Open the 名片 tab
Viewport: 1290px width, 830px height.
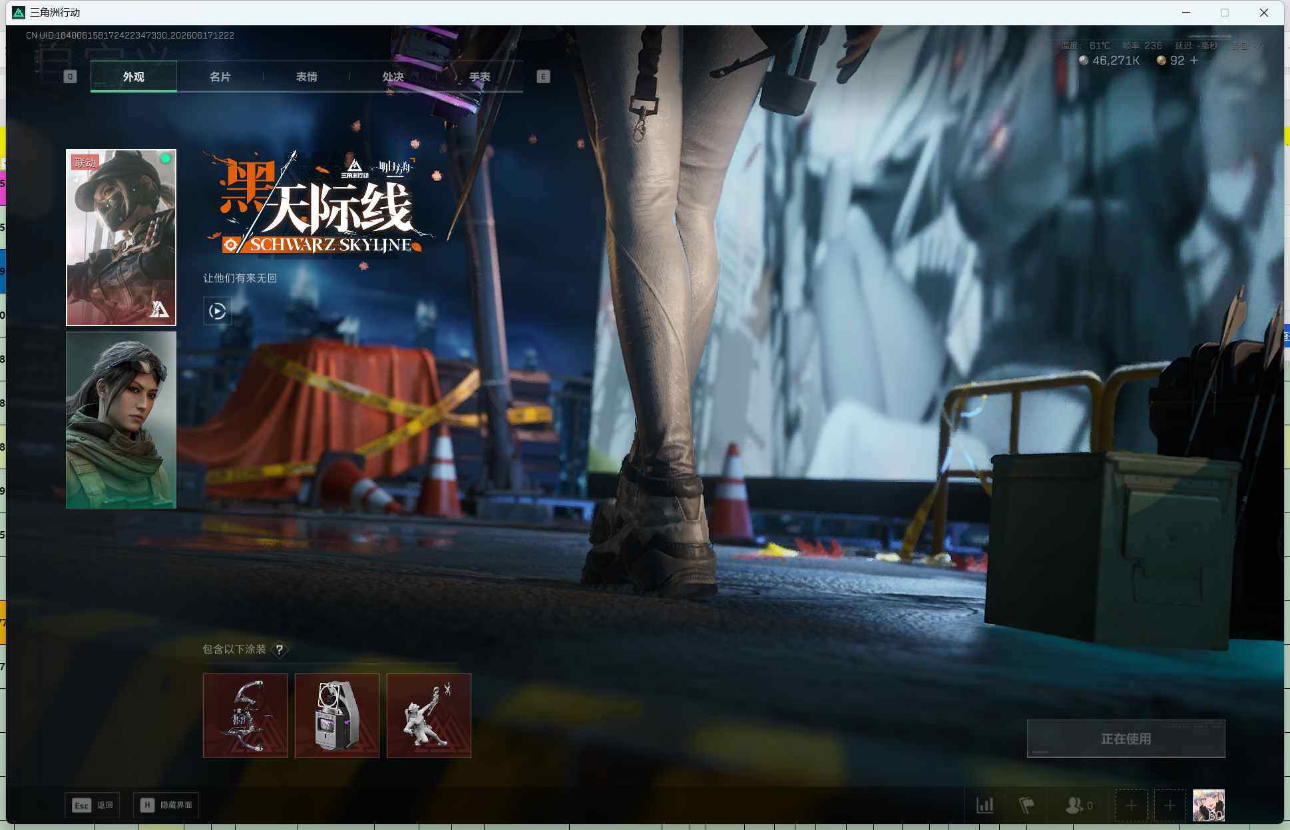(220, 77)
